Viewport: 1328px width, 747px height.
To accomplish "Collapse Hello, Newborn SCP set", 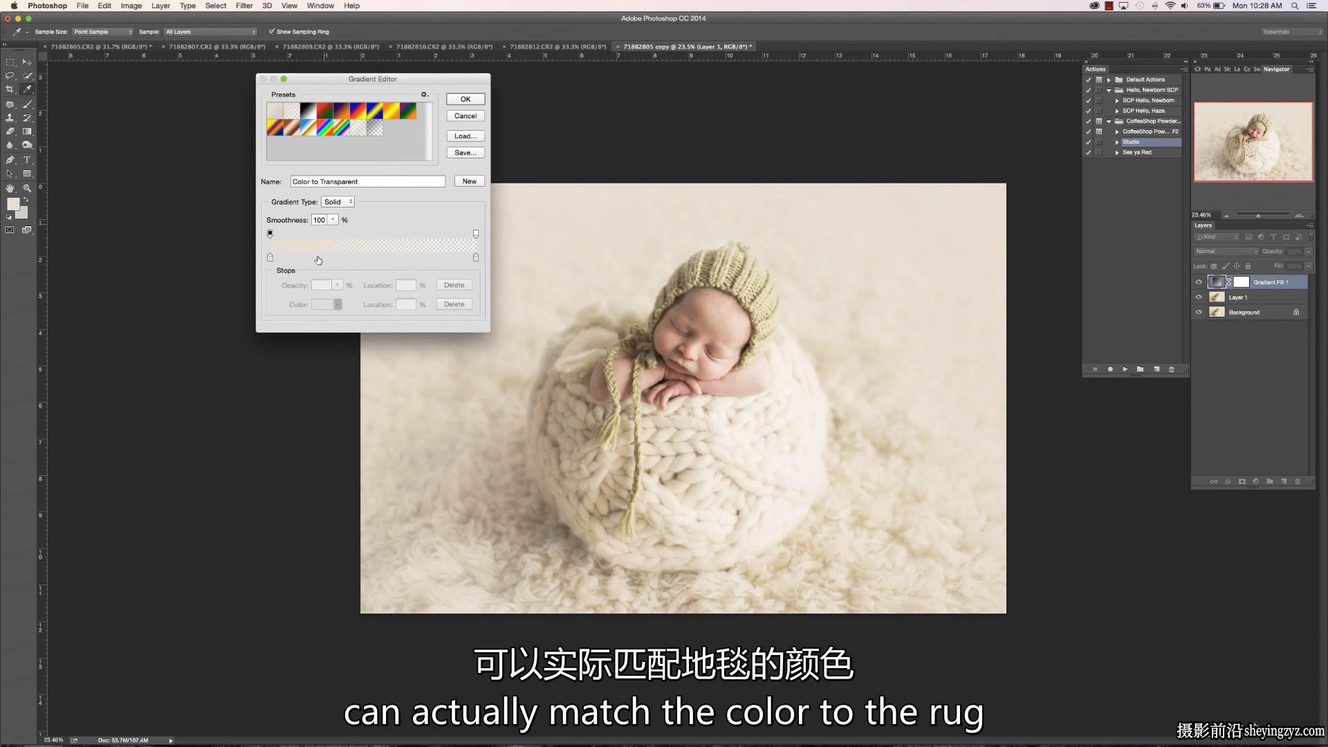I will click(x=1109, y=90).
